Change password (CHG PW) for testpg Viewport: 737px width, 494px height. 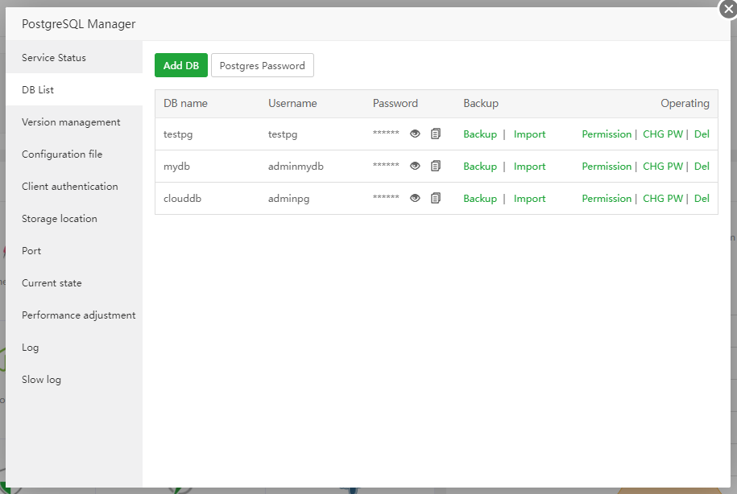pyautogui.click(x=663, y=134)
